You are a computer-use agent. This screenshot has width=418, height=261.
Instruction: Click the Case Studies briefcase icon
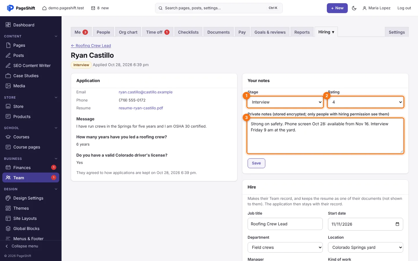click(x=8, y=76)
